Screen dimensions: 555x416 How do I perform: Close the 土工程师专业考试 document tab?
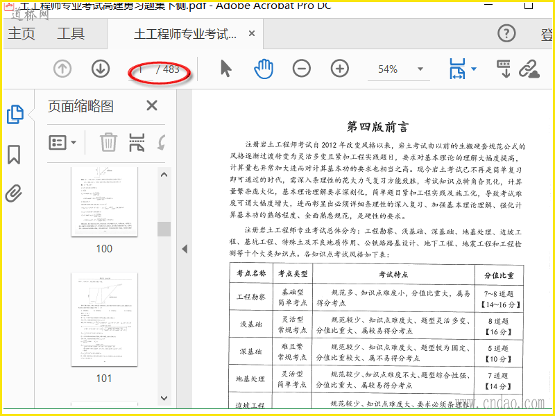click(252, 33)
